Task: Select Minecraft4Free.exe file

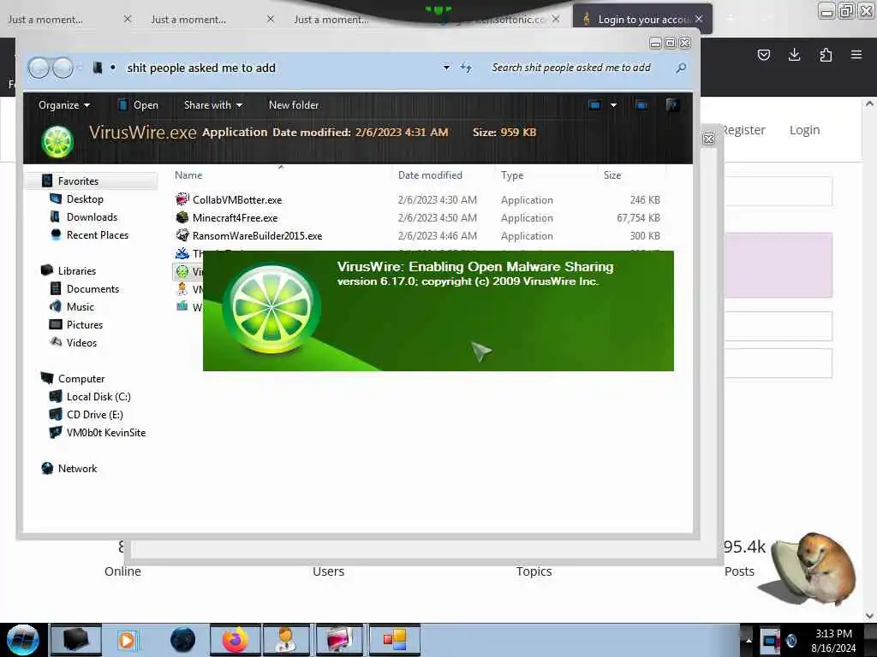Action: tap(235, 218)
